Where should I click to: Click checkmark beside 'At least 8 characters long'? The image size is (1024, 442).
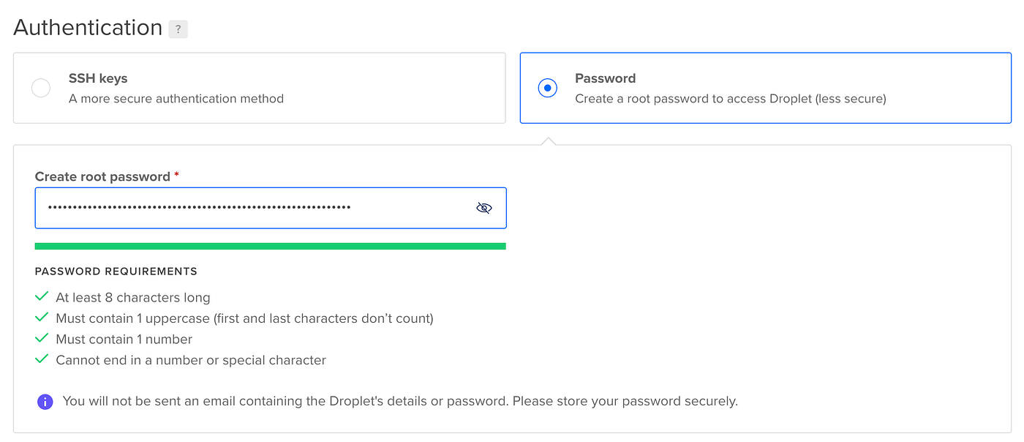(42, 297)
